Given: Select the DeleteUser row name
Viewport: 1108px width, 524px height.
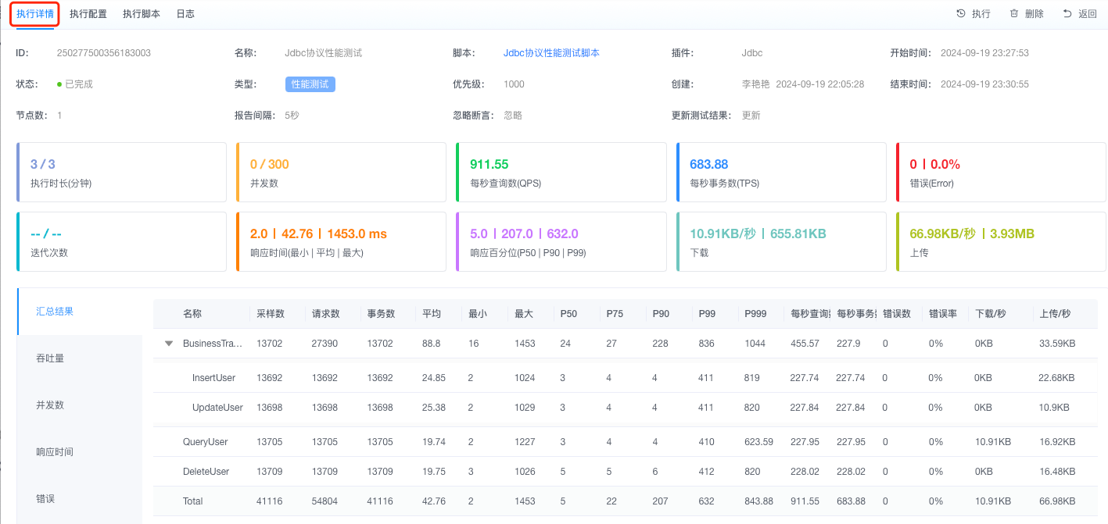Looking at the screenshot, I should pyautogui.click(x=206, y=472).
